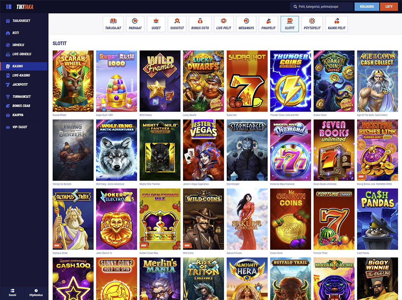The height and width of the screenshot is (300, 402).
Task: Switch to Pöytäpelit category tab
Action: (312, 24)
